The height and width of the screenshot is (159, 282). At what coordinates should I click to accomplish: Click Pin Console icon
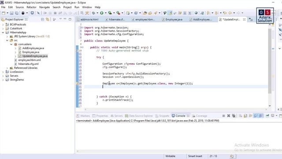267,116
